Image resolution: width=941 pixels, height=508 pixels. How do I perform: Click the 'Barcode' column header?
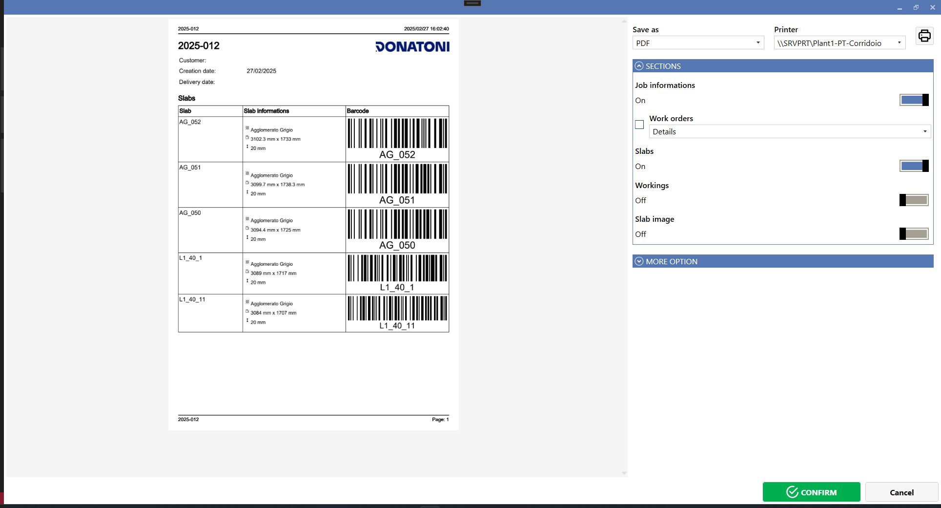coord(358,111)
